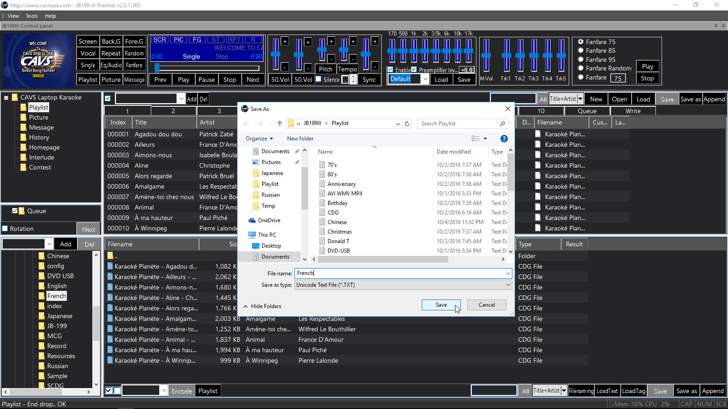728x409 pixels.
Task: Select Fanfare Random option
Action: pos(581,68)
